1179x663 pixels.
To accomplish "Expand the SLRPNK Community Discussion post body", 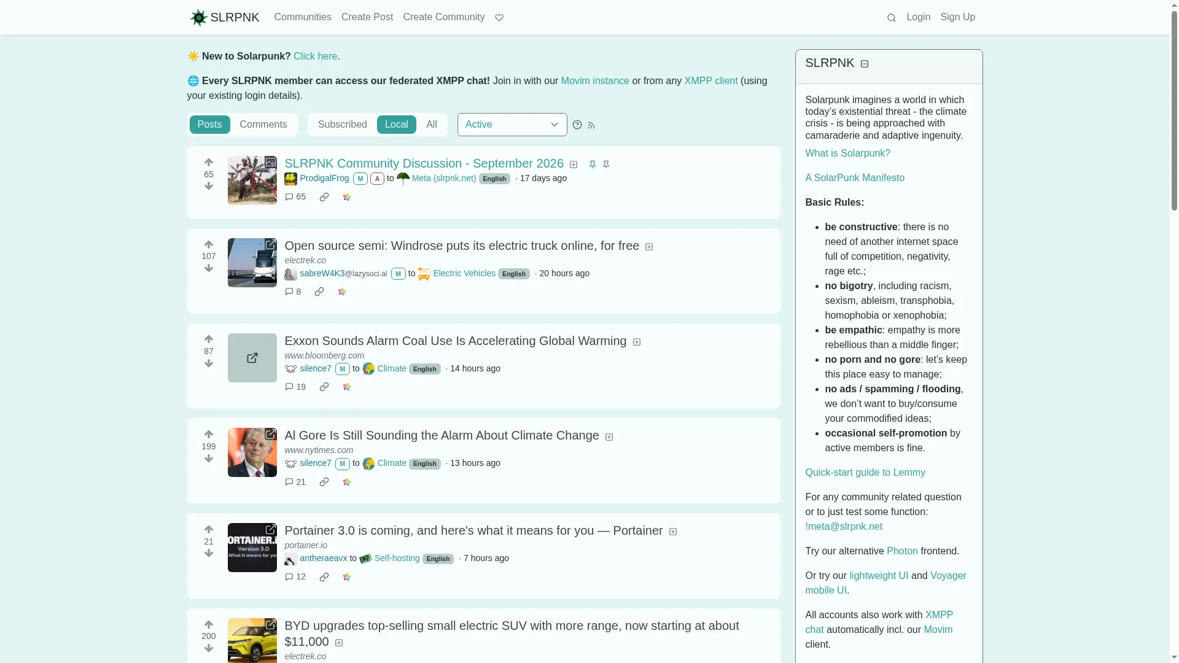I will (x=574, y=165).
